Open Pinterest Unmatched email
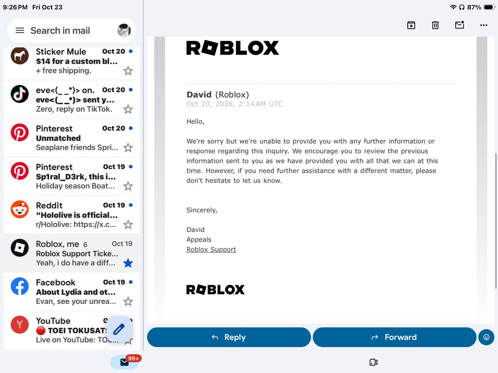 pyautogui.click(x=71, y=138)
